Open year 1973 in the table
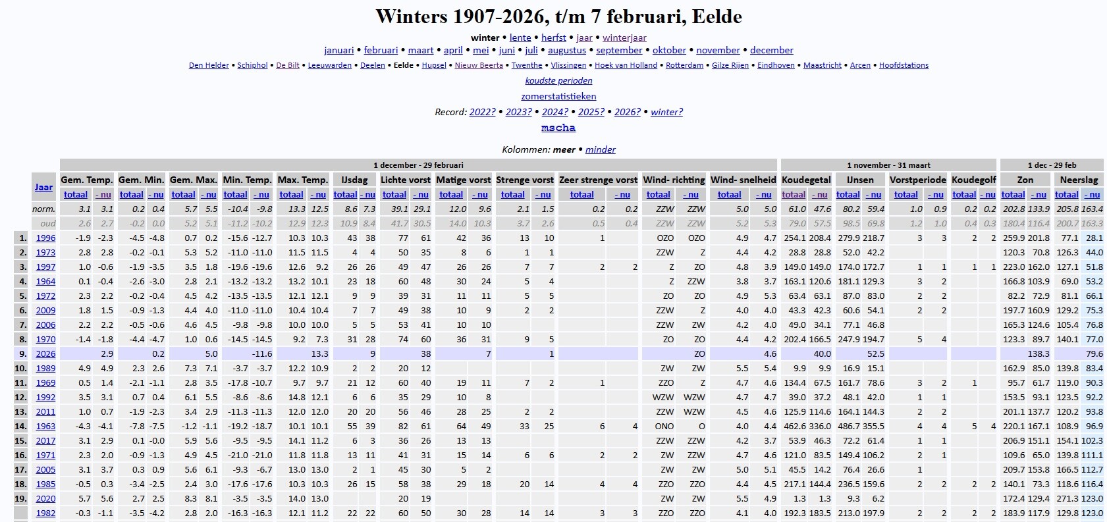 pos(45,252)
